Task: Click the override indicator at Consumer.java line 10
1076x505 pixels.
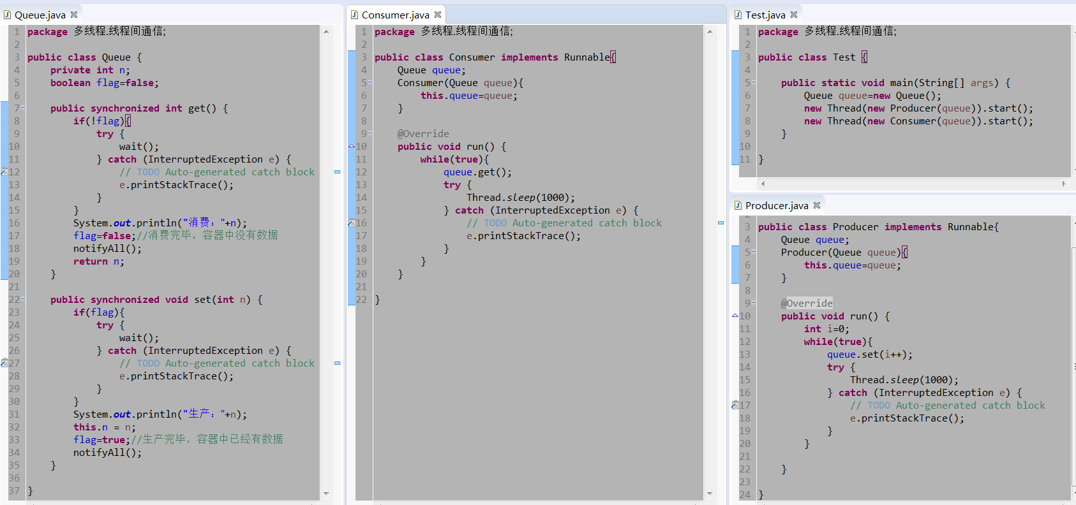Action: point(352,146)
